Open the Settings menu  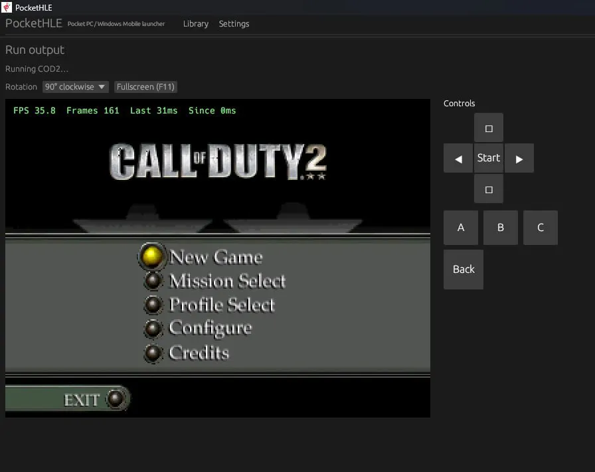[234, 24]
